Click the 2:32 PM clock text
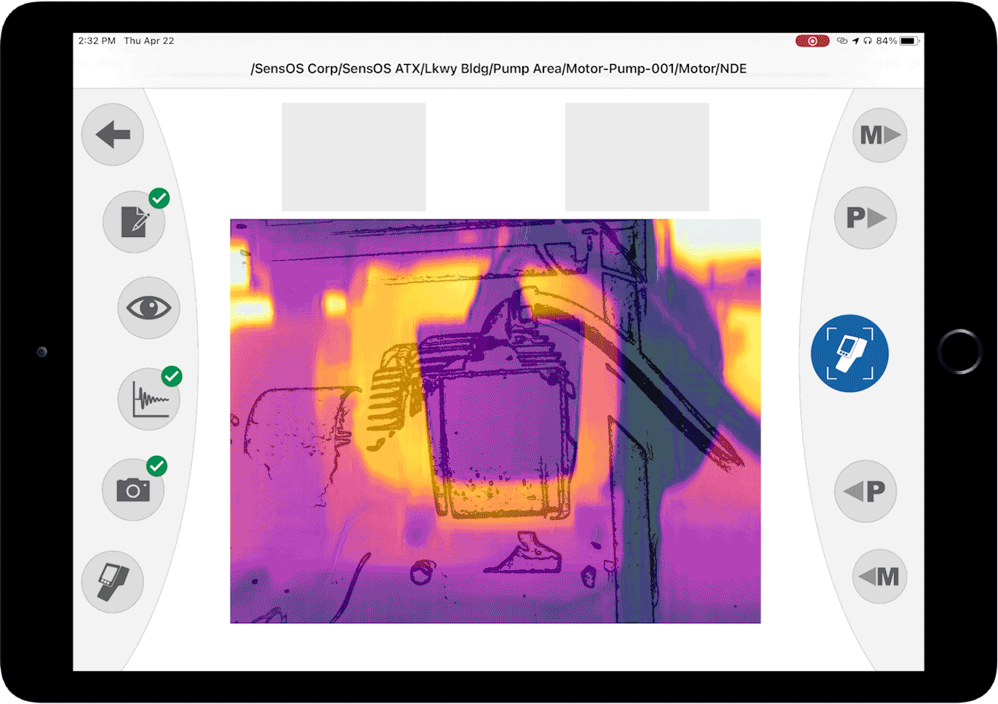This screenshot has width=998, height=704. pos(97,41)
